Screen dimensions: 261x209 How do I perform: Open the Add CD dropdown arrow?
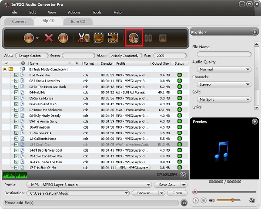[x=37, y=38]
